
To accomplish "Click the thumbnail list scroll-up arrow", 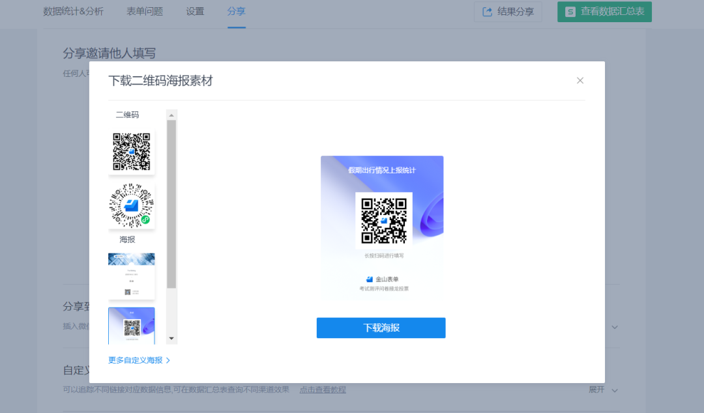I will (x=171, y=115).
